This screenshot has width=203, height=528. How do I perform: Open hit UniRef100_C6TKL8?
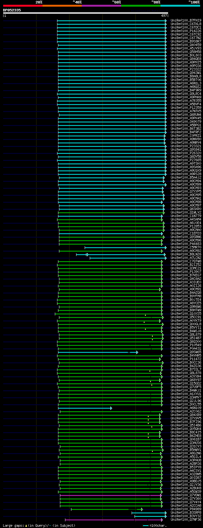coord(186,24)
